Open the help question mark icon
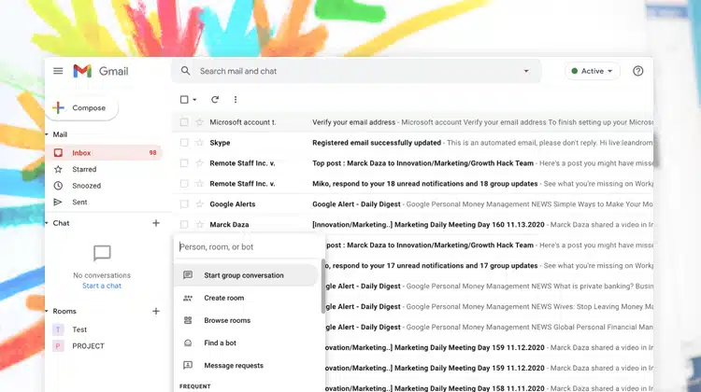The width and height of the screenshot is (701, 392). (638, 71)
